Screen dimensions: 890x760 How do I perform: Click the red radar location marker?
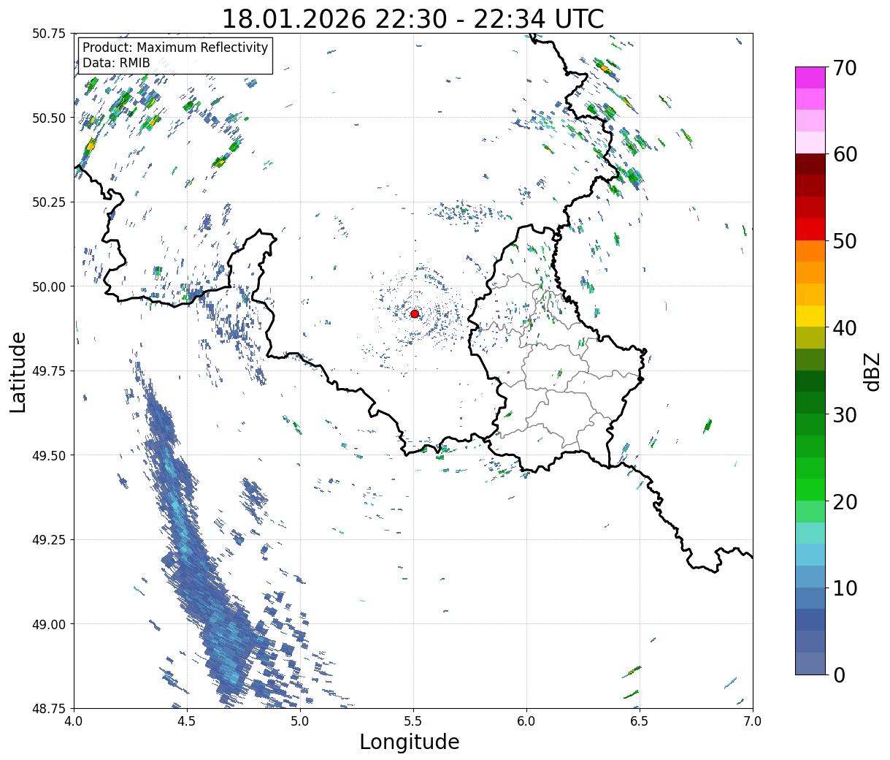tap(415, 313)
